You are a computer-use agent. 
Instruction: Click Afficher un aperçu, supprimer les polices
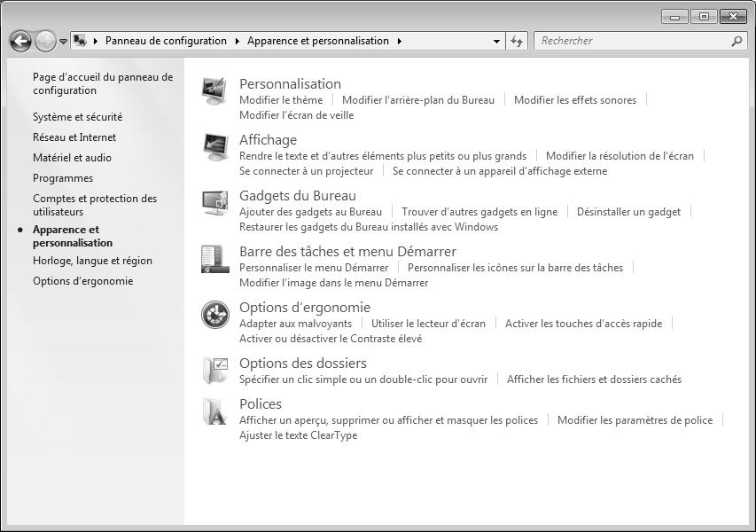click(388, 420)
